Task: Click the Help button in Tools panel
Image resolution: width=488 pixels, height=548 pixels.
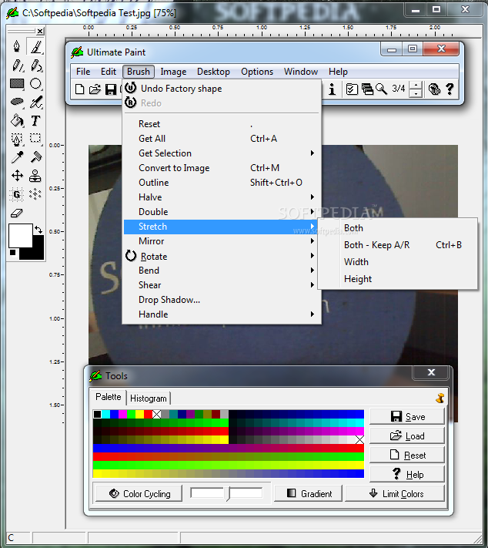Action: pyautogui.click(x=407, y=474)
